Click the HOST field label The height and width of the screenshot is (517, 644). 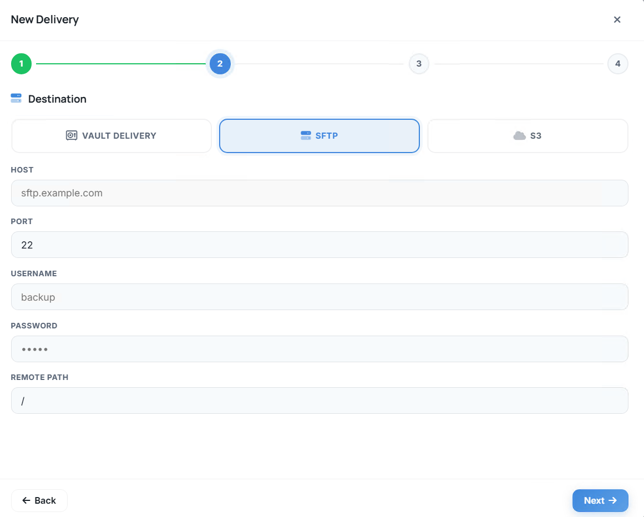coord(22,170)
